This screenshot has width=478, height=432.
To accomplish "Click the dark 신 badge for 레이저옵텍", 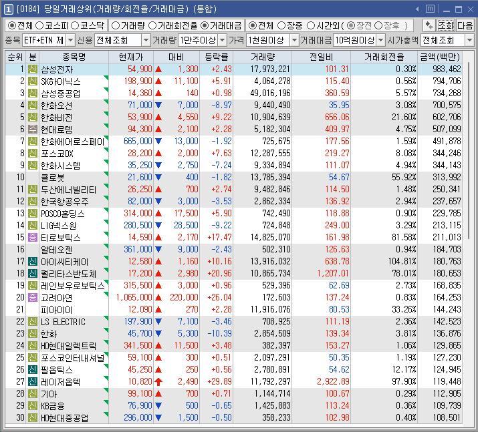I will [x=33, y=381].
